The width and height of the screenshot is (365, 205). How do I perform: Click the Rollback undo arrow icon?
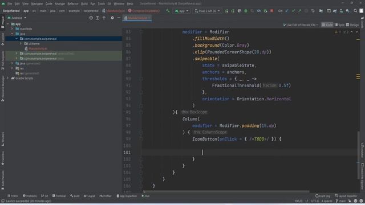coord(313,11)
